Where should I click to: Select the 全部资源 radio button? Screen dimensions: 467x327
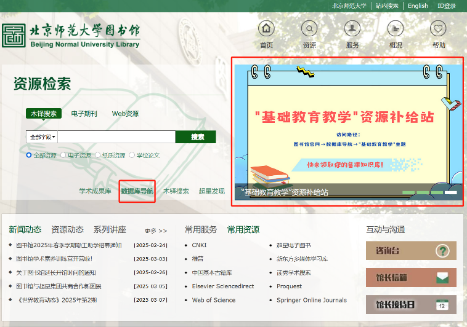[29, 155]
